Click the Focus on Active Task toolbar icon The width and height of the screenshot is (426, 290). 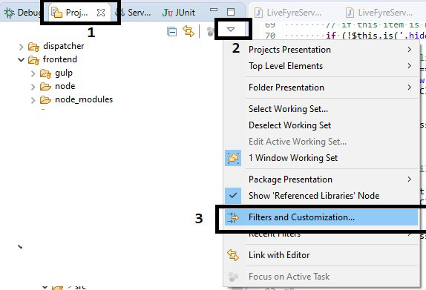(x=210, y=31)
